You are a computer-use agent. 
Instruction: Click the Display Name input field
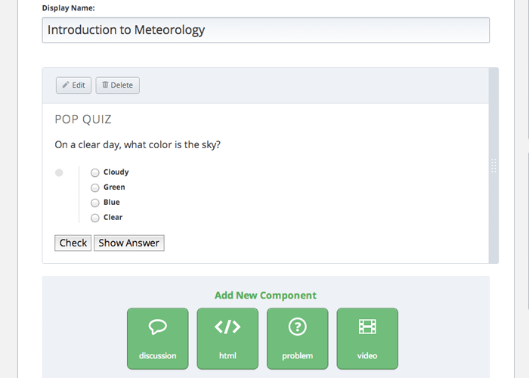click(265, 30)
